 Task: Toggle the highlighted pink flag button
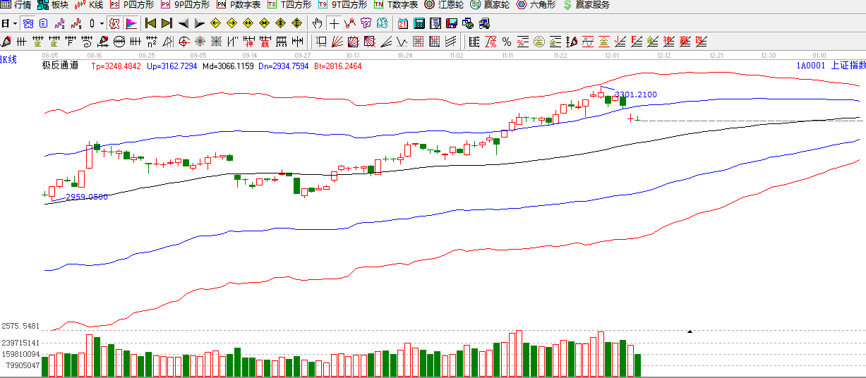[x=132, y=23]
